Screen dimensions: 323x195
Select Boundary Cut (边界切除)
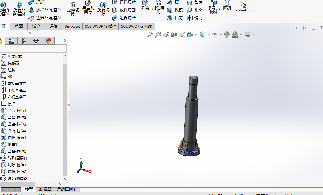(x=124, y=18)
